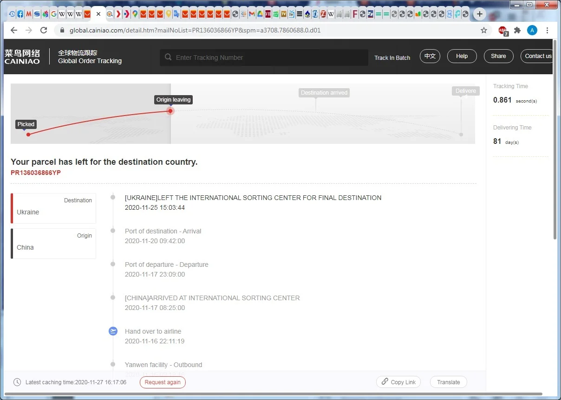The image size is (561, 400).
Task: Click the headline about the parcel leaving
Action: pos(104,162)
